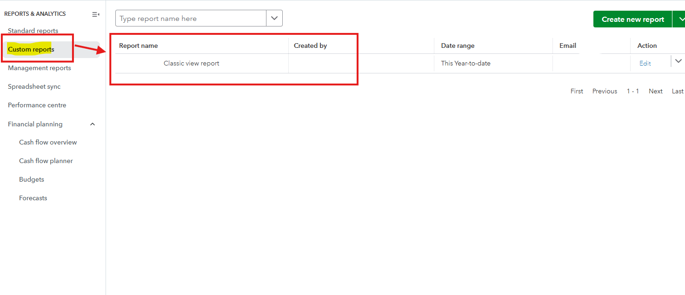Edit the Classic view report

pyautogui.click(x=645, y=63)
